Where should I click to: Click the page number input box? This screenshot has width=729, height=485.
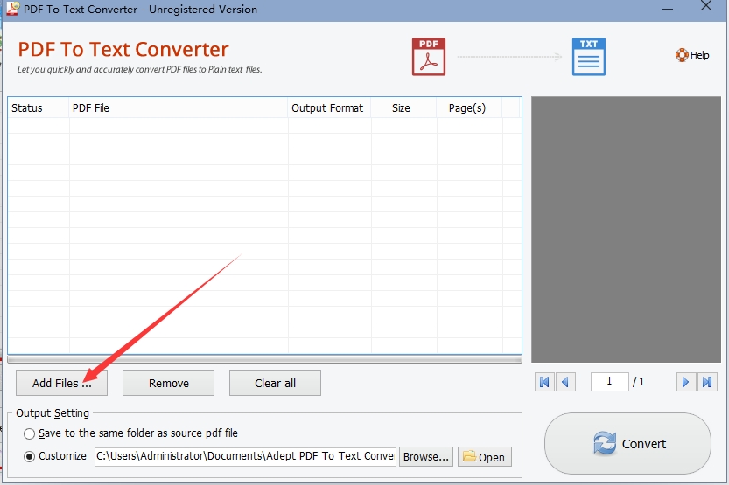point(609,382)
